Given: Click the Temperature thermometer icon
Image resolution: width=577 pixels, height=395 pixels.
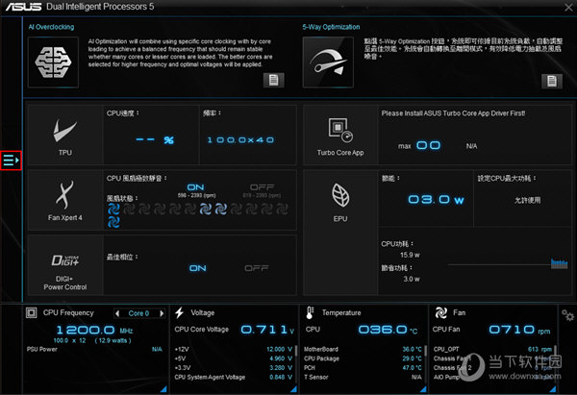Looking at the screenshot, I should coord(310,312).
